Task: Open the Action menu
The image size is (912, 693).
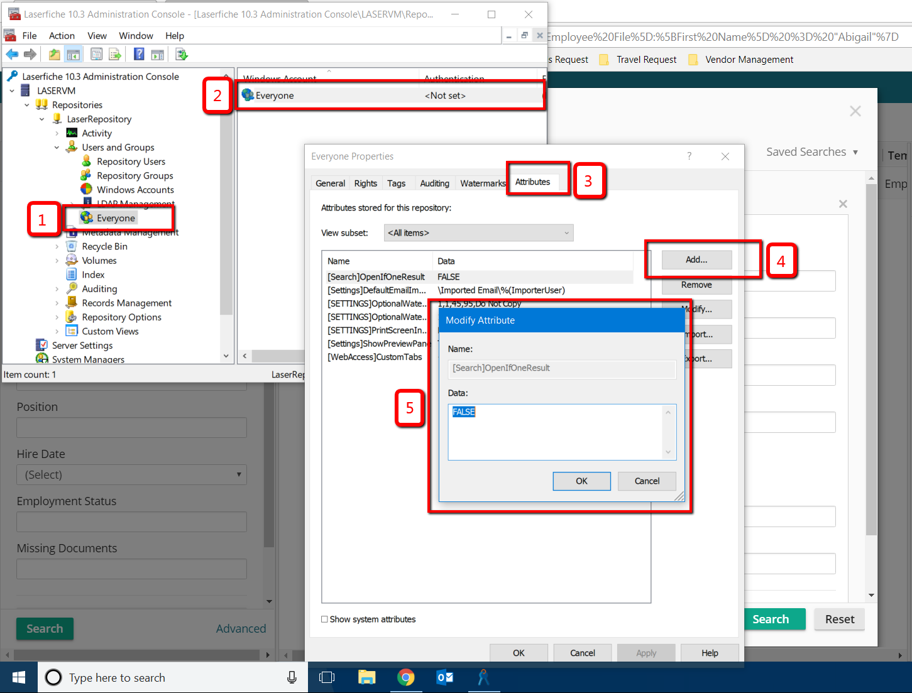Action: coord(62,36)
